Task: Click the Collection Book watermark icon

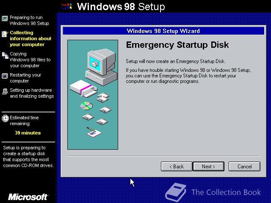Action: tap(176, 192)
